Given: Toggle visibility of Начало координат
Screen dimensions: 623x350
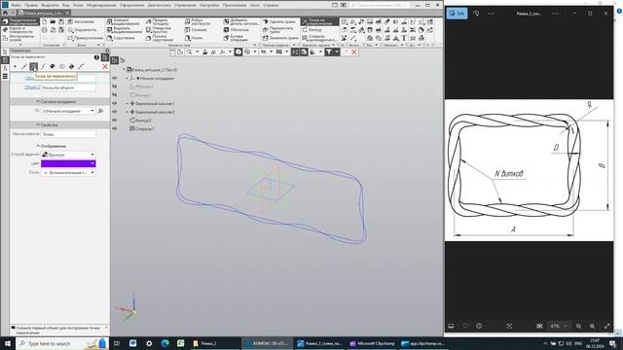Looking at the screenshot, I should coord(115,78).
